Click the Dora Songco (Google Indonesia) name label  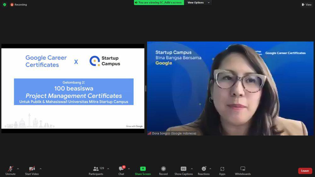174,134
